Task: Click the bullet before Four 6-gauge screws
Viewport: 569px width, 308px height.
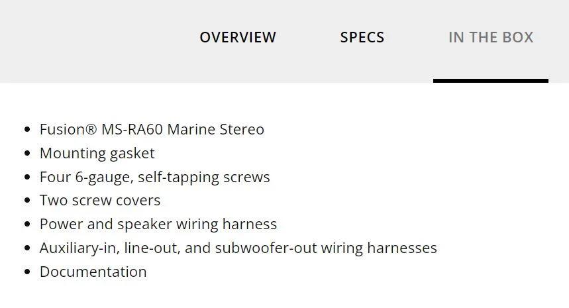Action: 26,178
